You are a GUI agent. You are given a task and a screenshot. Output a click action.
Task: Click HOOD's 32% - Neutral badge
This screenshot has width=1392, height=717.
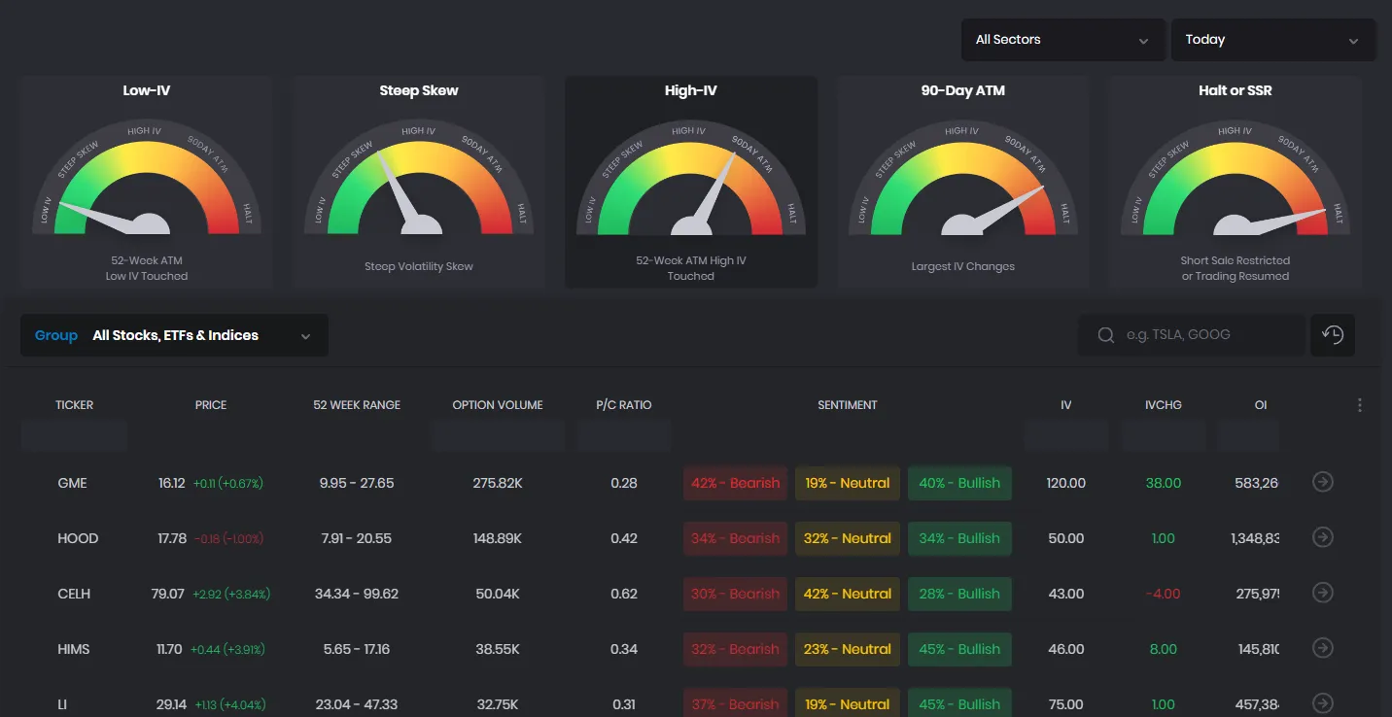tap(848, 538)
